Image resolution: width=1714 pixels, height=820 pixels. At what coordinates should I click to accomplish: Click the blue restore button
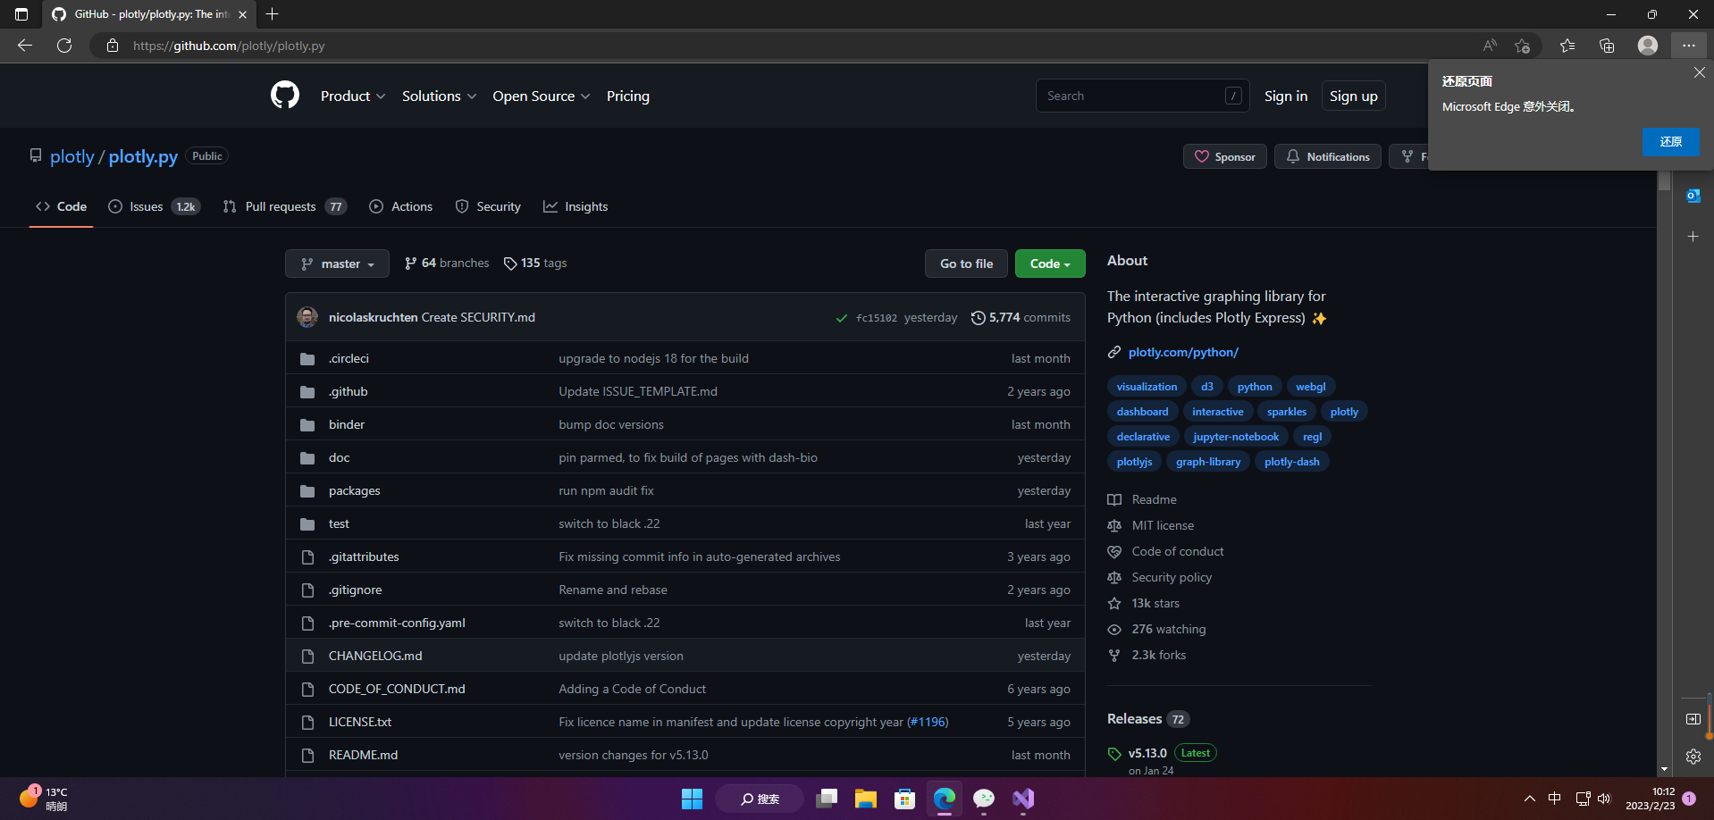click(x=1671, y=142)
